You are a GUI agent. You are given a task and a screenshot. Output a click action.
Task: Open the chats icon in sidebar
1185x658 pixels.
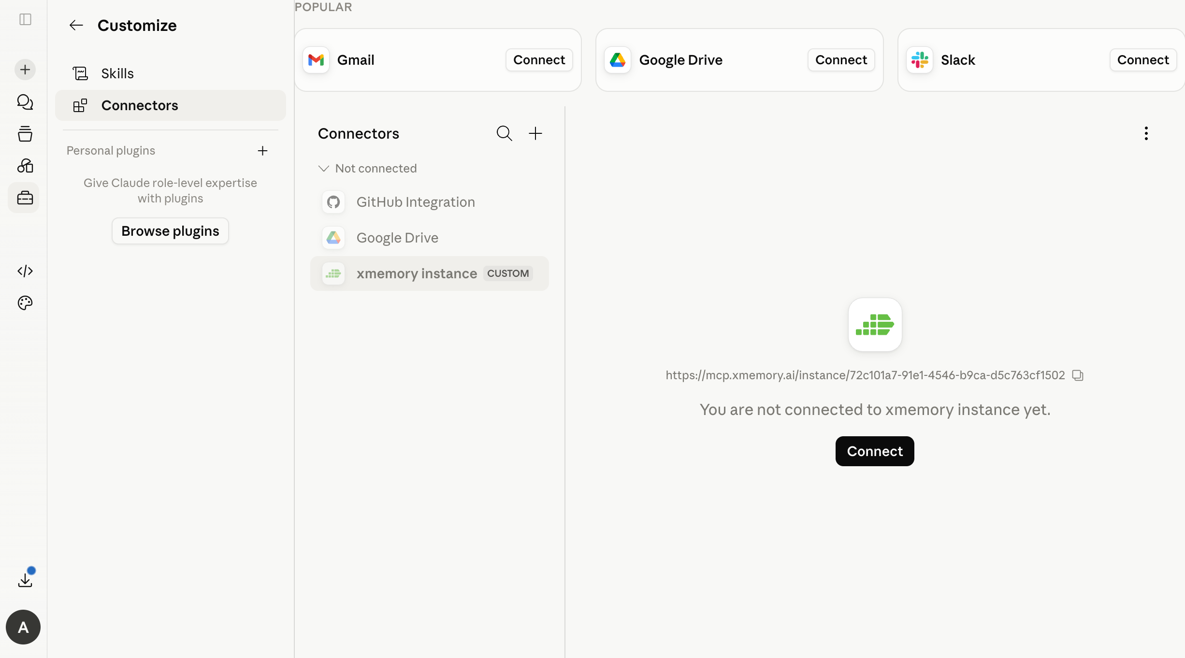point(25,102)
